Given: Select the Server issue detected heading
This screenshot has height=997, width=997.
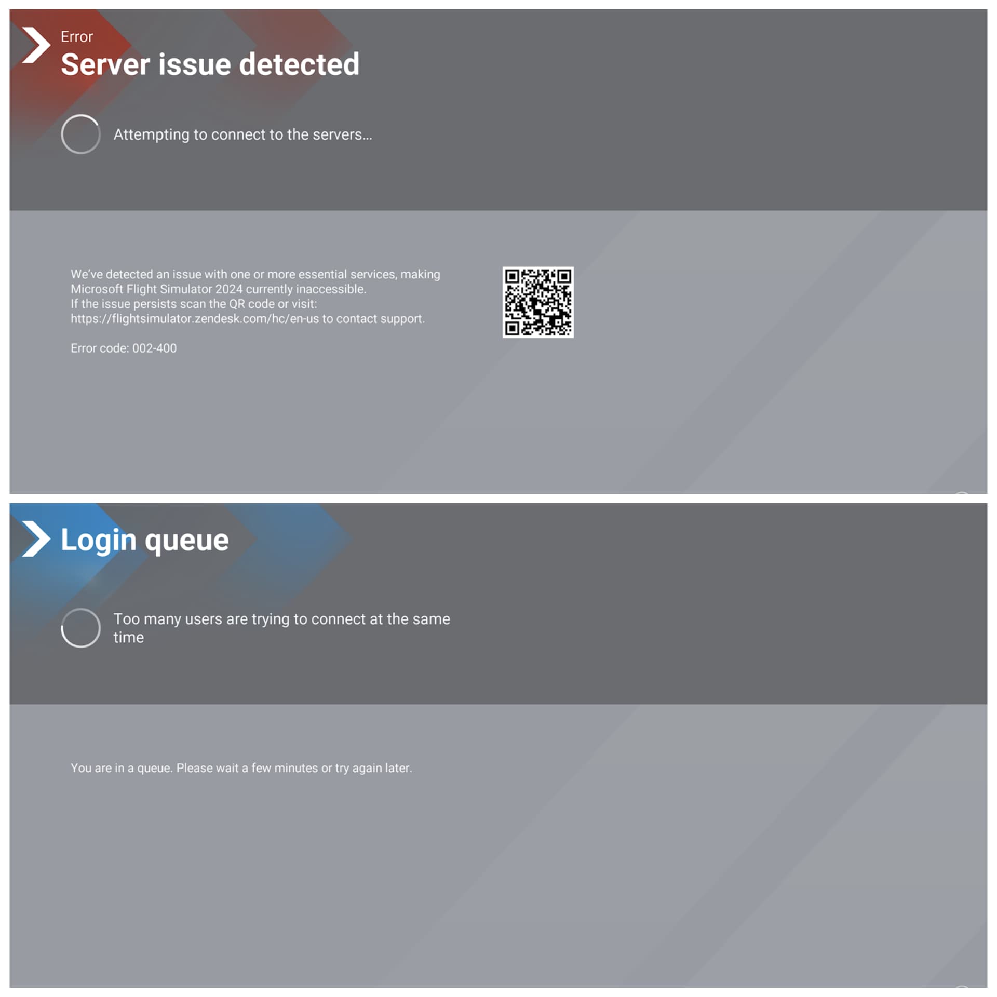Looking at the screenshot, I should point(210,64).
